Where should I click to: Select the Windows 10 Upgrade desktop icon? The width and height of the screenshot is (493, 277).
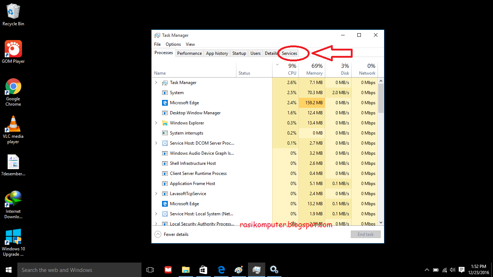click(13, 242)
